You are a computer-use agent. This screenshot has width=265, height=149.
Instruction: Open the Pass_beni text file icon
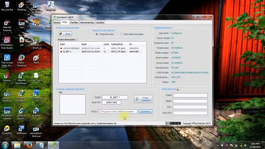(36, 77)
